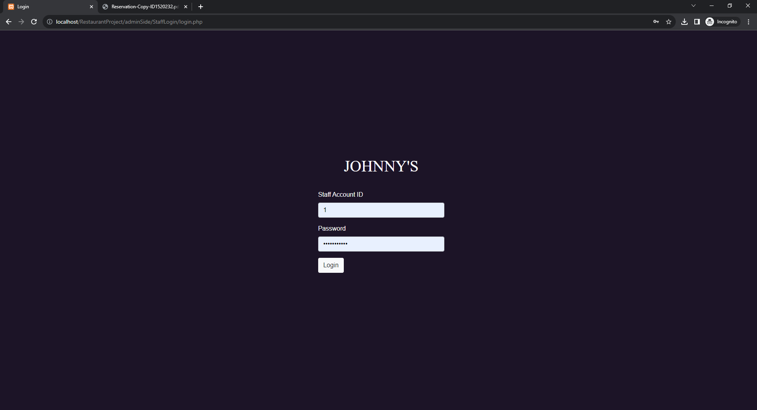This screenshot has height=410, width=757.
Task: Toggle the browser side panel icon
Action: (697, 22)
